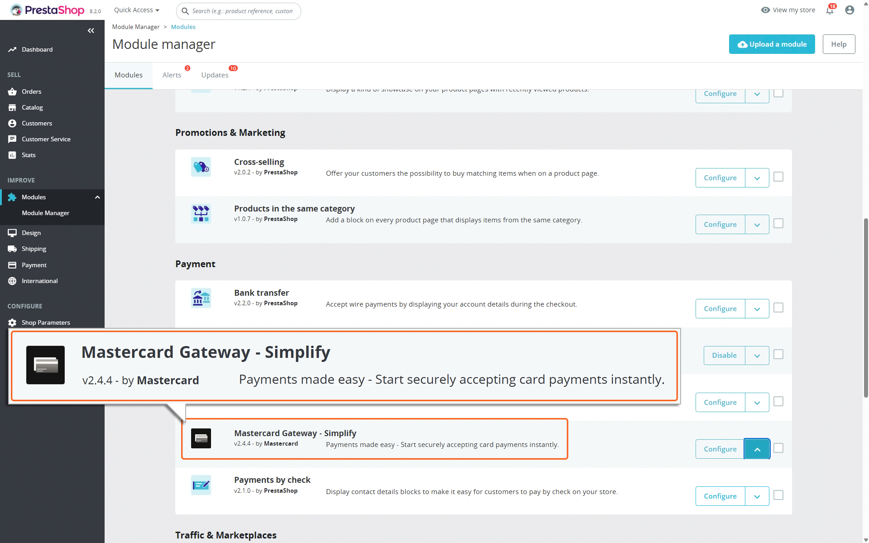Check the checkbox above Mastercard Gateway row
Viewport: 869px width, 543px height.
click(x=778, y=401)
